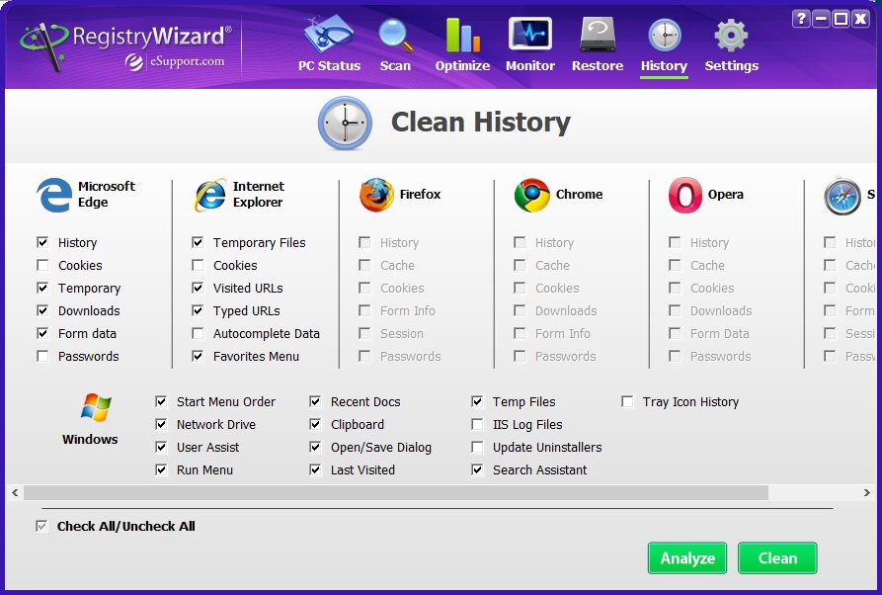Click the eSupport.com logo
The height and width of the screenshot is (595, 882).
pos(175,61)
